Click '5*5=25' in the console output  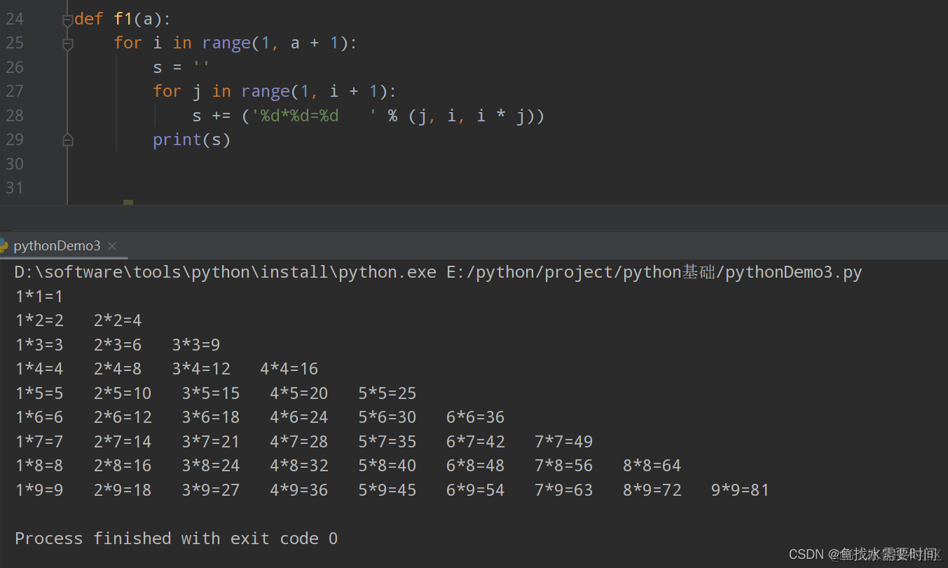coord(387,393)
